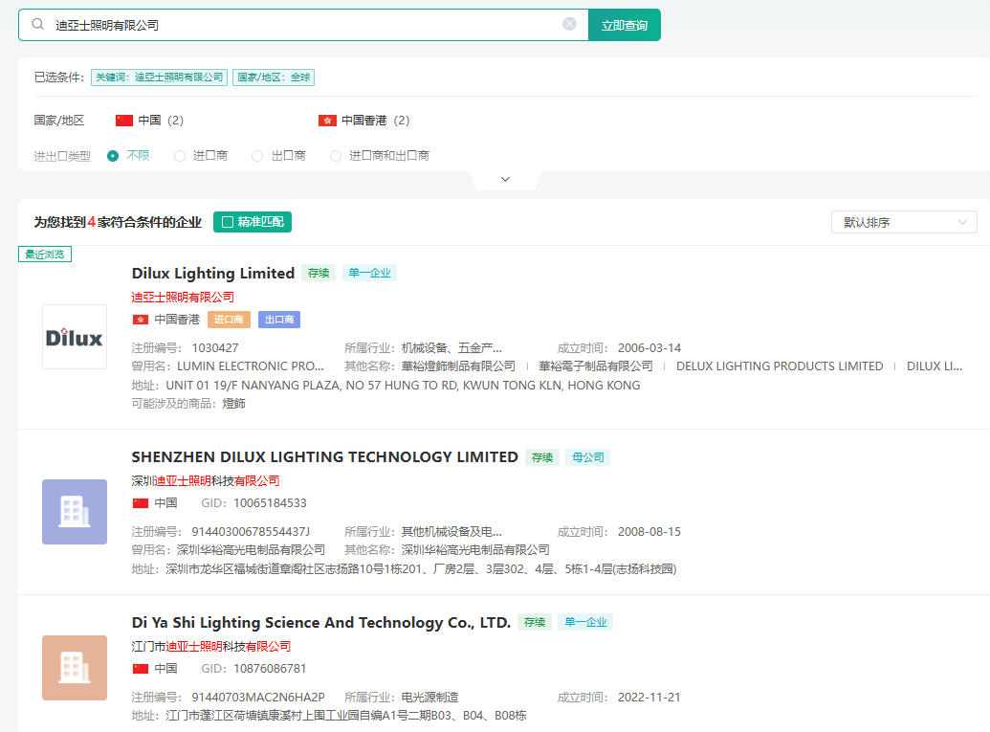Click founding date 2008-08-15
Screen dimensions: 990x732
(x=649, y=532)
